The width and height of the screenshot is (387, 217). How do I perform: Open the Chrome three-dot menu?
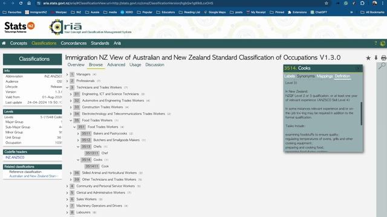click(x=383, y=3)
